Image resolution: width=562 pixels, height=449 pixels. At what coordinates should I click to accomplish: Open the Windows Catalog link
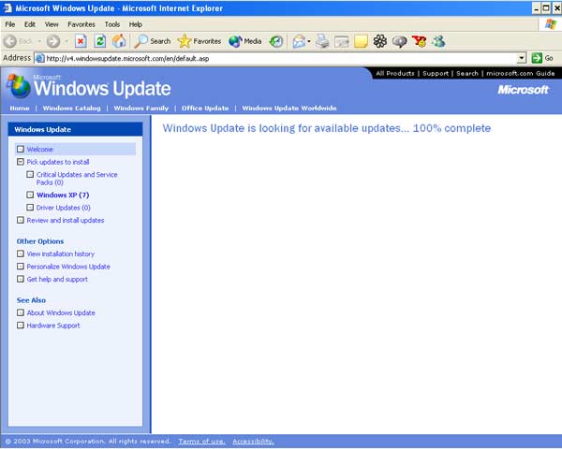72,109
